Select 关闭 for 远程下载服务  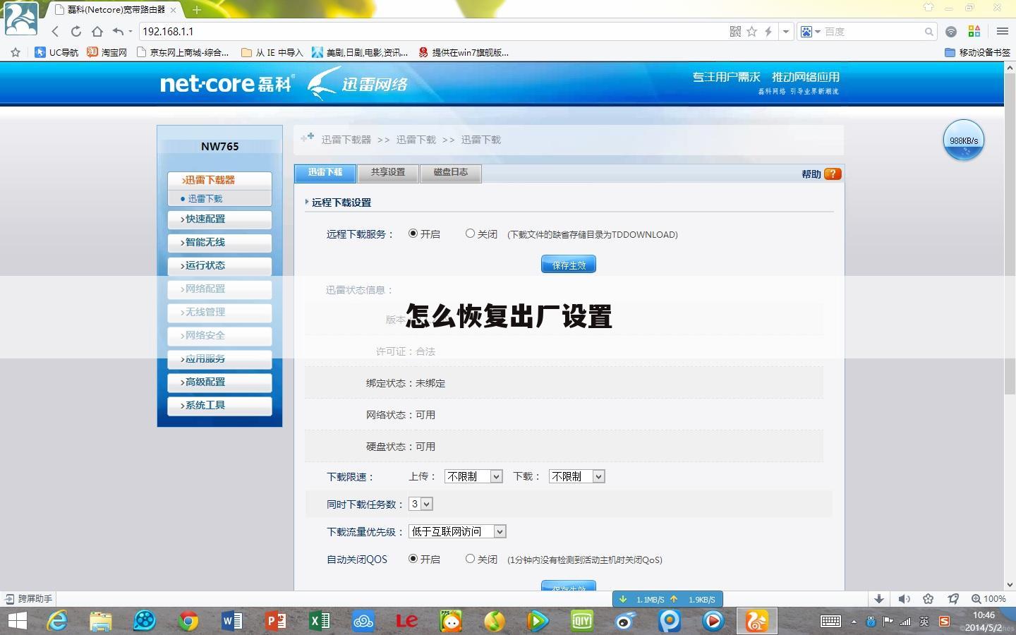coord(470,234)
